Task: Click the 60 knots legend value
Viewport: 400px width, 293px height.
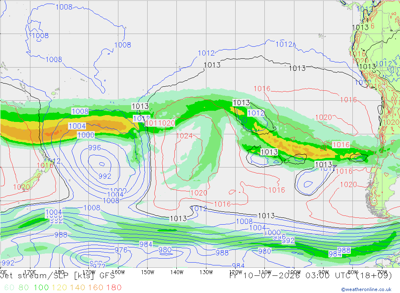Action: 9,287
